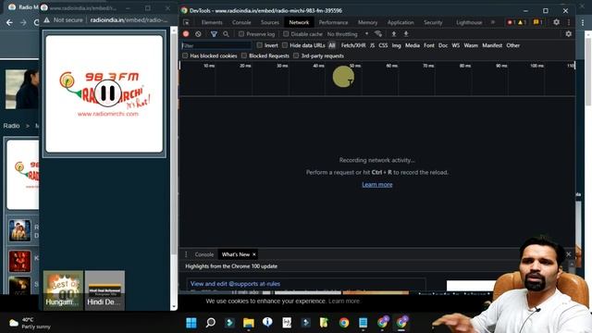Toggle the network filter funnel icon
The width and height of the screenshot is (592, 333).
pos(214,34)
